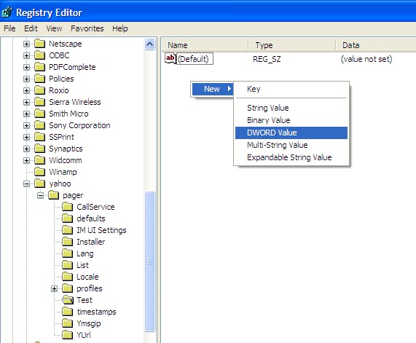Click the tree pane scrollbar thumb
The width and height of the screenshot is (416, 343).
149,261
